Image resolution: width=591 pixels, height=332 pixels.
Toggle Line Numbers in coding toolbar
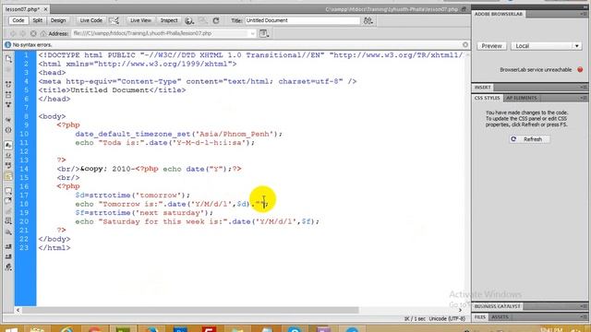[8, 145]
